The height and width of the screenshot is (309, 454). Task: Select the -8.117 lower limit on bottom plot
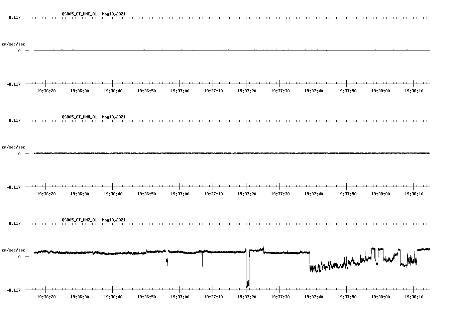(x=14, y=290)
